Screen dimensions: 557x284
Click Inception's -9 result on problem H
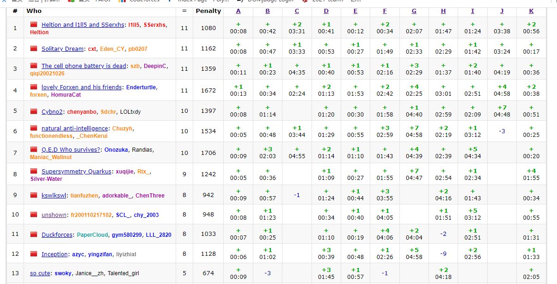point(443,254)
